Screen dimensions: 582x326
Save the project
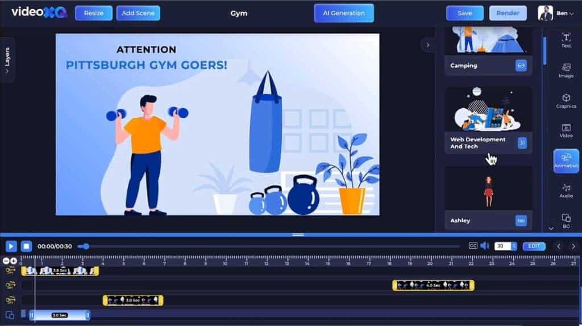coord(465,13)
